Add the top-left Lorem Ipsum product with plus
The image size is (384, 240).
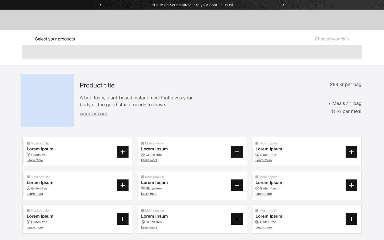pos(123,152)
